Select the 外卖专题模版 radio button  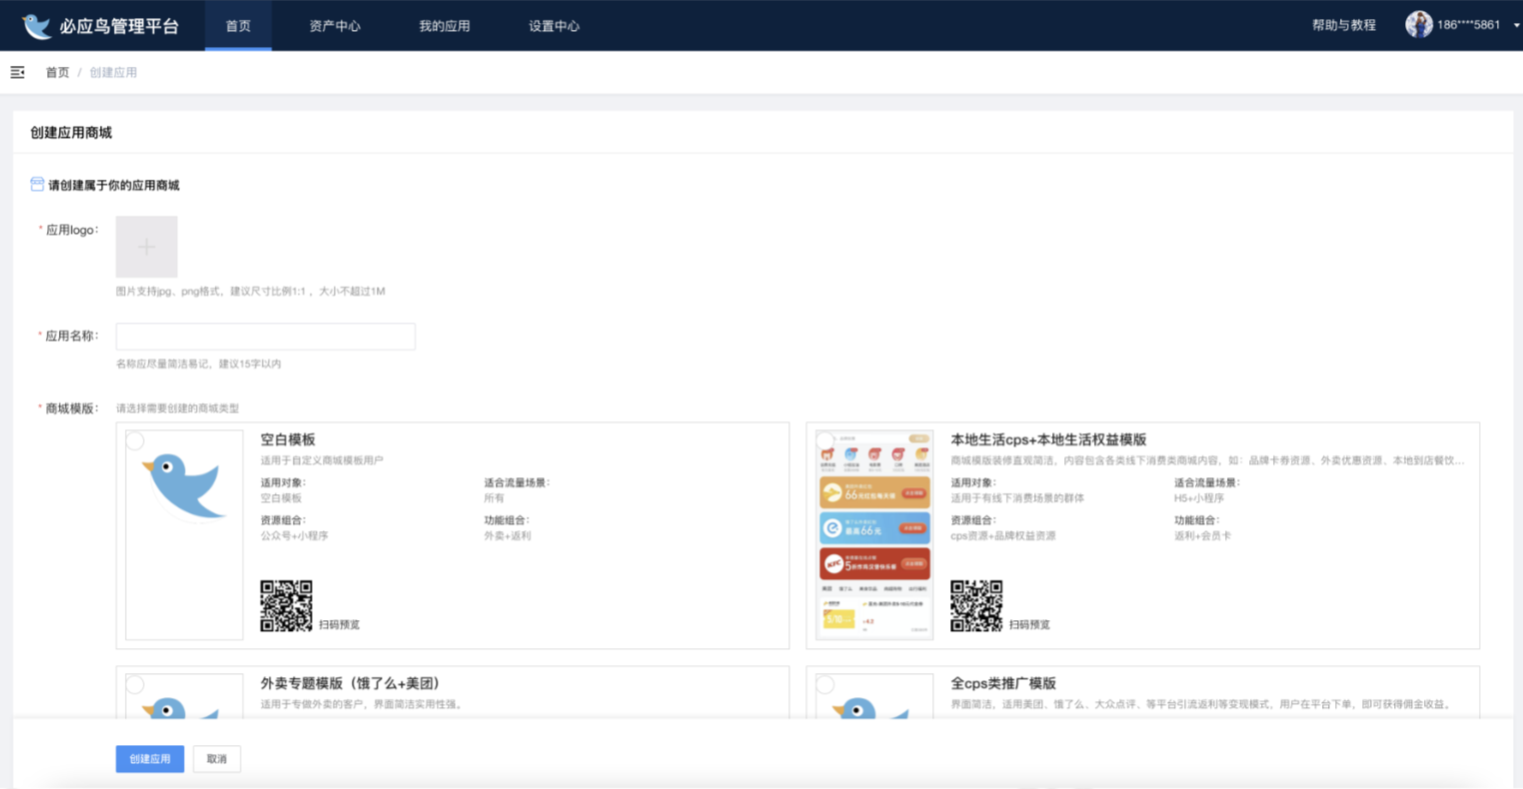[135, 684]
